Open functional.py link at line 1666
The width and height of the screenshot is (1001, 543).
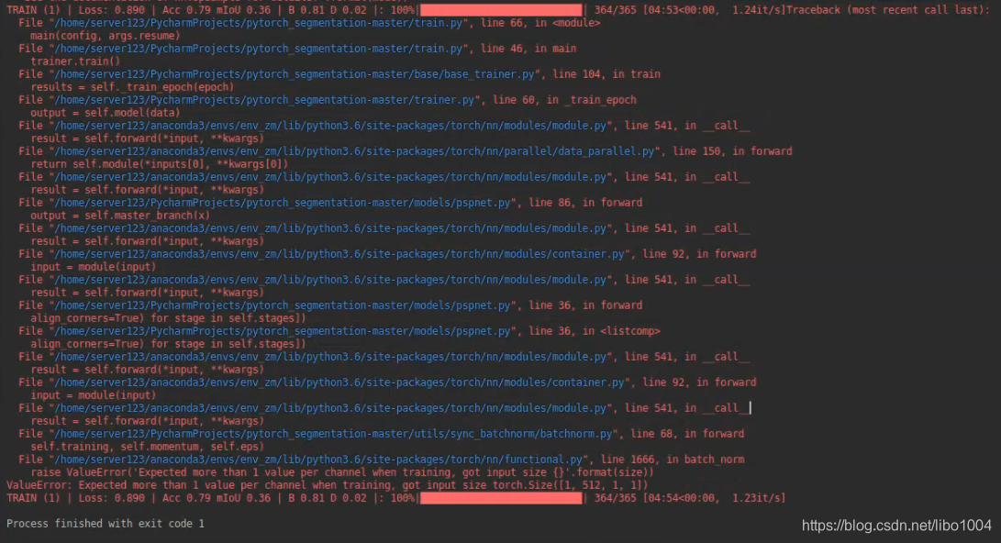pyautogui.click(x=319, y=460)
